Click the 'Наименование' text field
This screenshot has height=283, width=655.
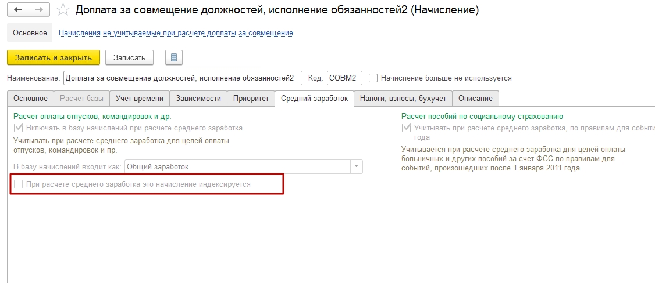pos(183,78)
